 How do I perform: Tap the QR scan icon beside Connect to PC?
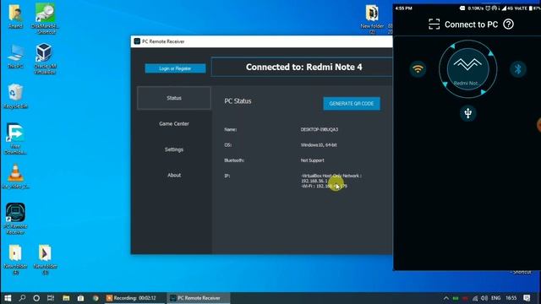[x=434, y=24]
